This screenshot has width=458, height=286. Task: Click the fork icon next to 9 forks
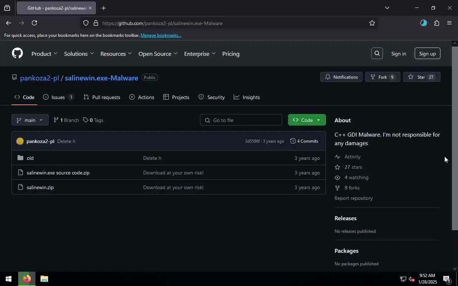point(337,188)
